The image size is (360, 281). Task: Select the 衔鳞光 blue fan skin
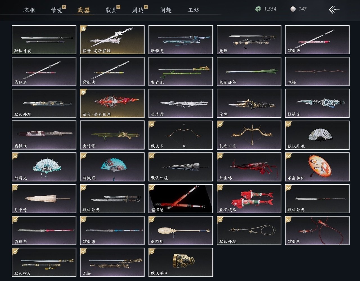pos(44,167)
